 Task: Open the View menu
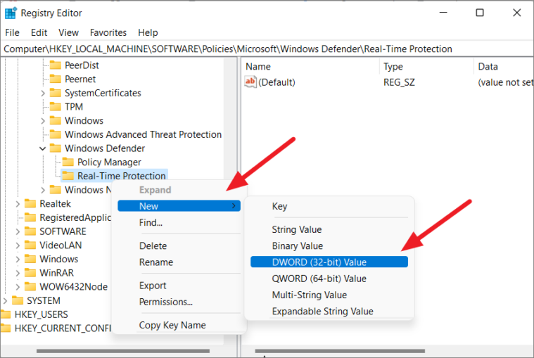pyautogui.click(x=68, y=32)
